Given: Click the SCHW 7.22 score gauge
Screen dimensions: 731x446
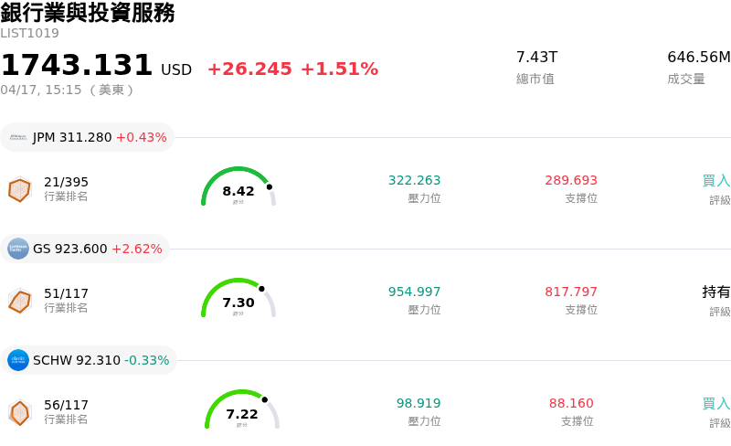Looking at the screenshot, I should click(242, 410).
